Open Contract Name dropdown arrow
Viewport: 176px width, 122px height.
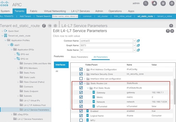pyautogui.click(x=134, y=41)
